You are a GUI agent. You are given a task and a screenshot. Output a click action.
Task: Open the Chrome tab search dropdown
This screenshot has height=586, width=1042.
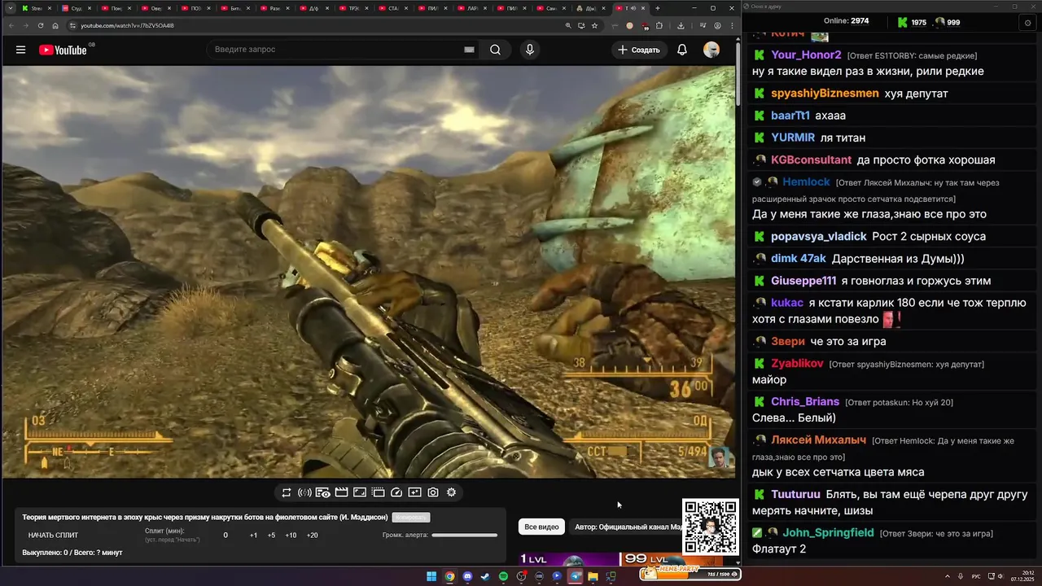point(10,8)
